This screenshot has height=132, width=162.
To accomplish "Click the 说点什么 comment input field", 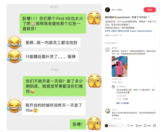I will pyautogui.click(x=115, y=126).
